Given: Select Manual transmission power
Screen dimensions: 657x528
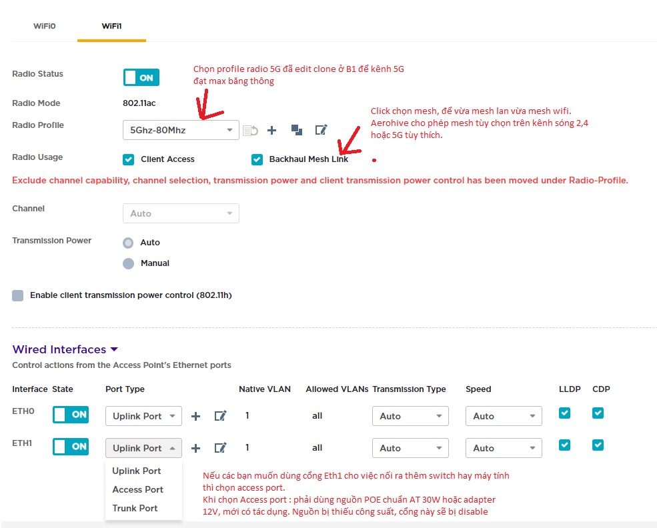Looking at the screenshot, I should [x=129, y=263].
